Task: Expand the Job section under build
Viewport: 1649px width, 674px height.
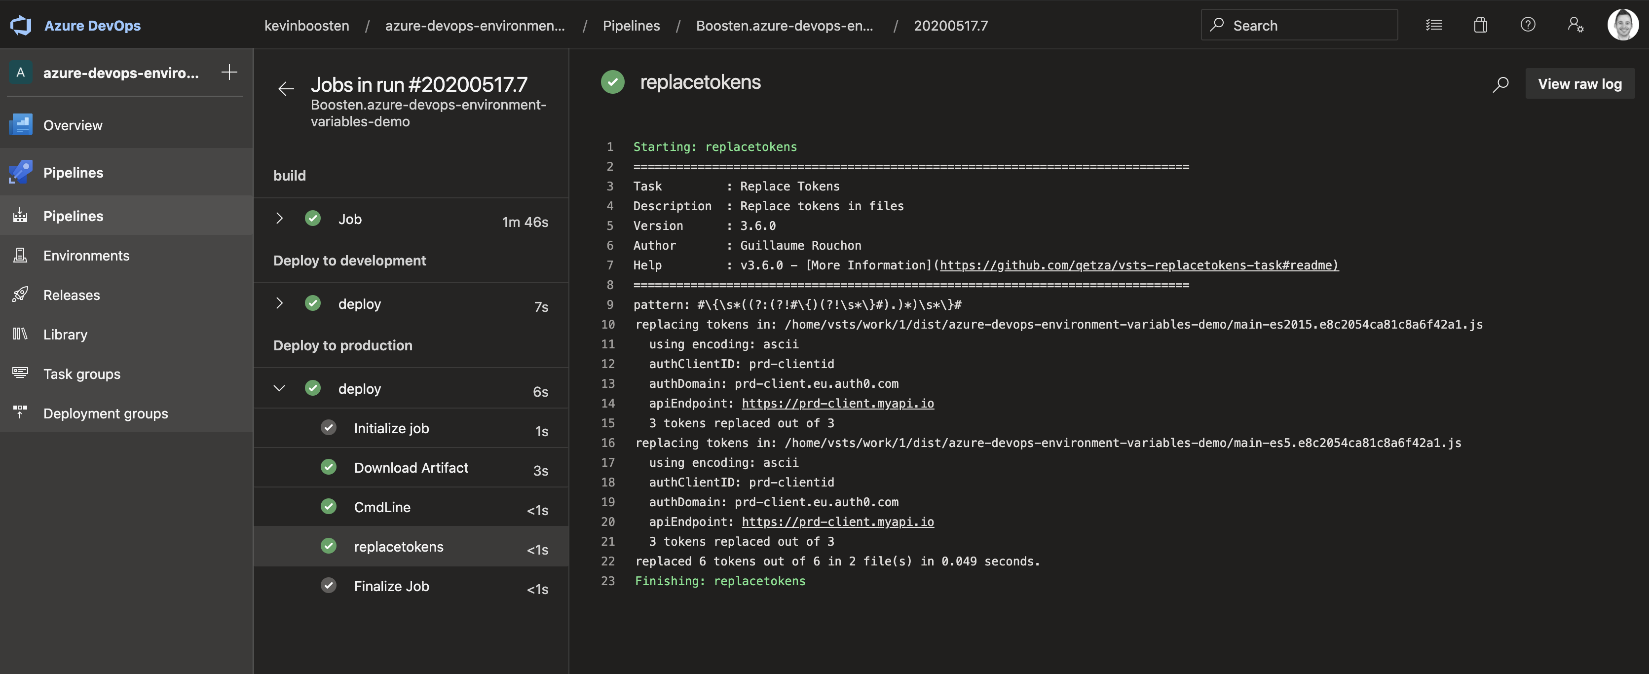Action: tap(279, 218)
